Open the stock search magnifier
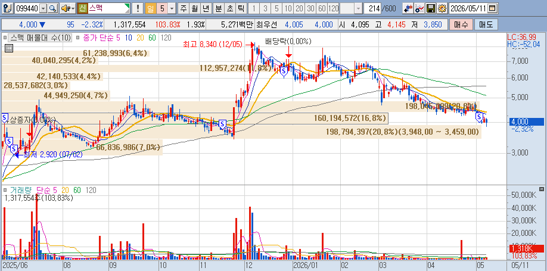Image resolution: width=547 pixels, height=271 pixels. (x=52, y=8)
